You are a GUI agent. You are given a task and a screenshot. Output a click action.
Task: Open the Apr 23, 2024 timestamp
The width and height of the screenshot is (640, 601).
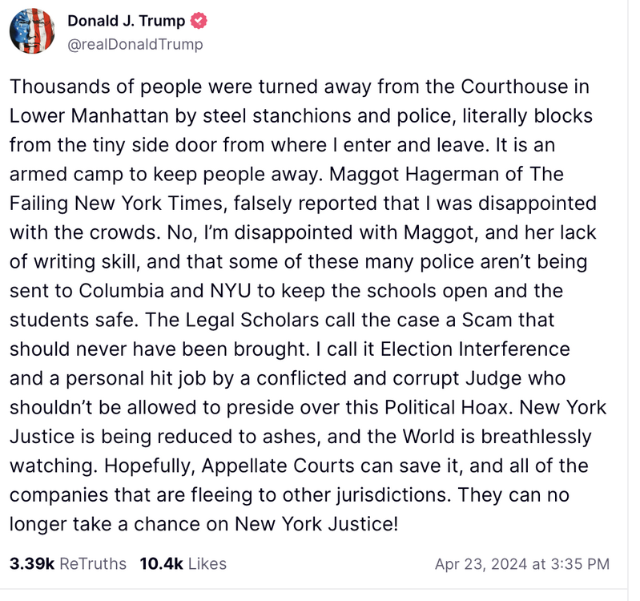[521, 564]
